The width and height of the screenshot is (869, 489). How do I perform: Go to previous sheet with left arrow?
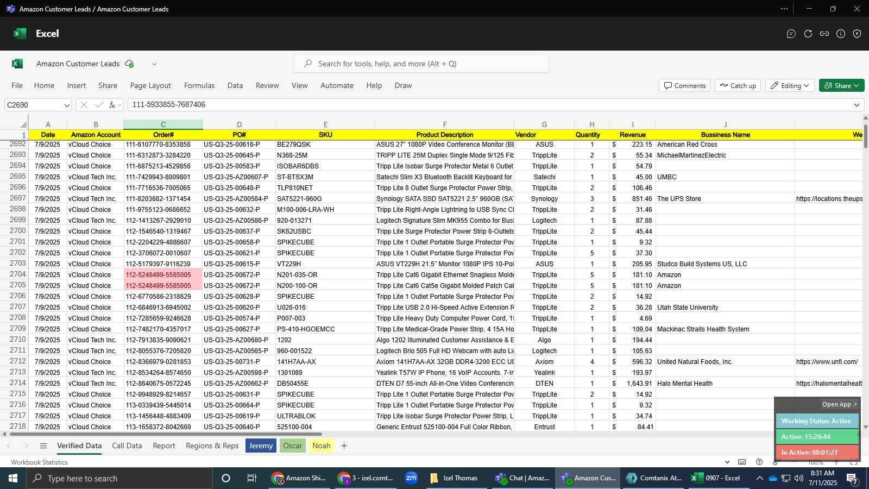pos(9,446)
